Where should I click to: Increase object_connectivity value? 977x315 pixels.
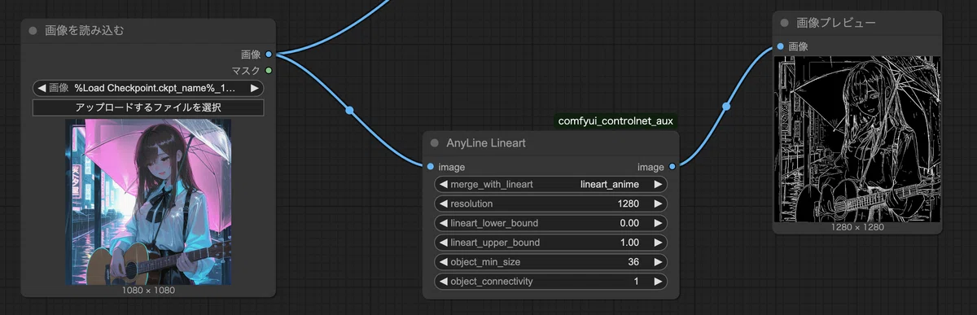(x=658, y=282)
